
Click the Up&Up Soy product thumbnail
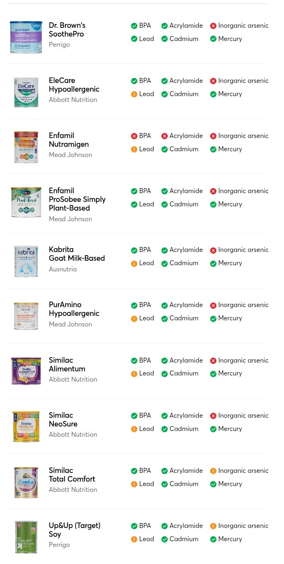(26, 537)
